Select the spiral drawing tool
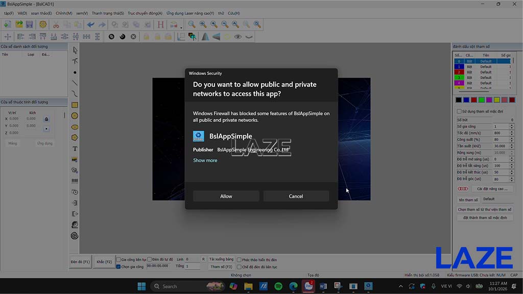Image resolution: width=523 pixels, height=294 pixels. [75, 236]
